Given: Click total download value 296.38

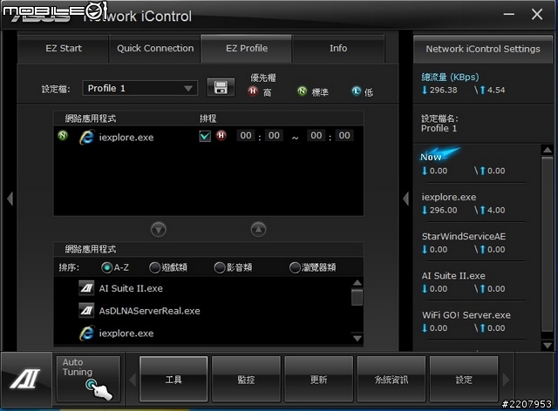Looking at the screenshot, I should 443,90.
